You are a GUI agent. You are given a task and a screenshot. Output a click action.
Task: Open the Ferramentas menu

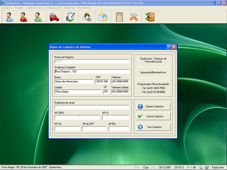(x=84, y=8)
